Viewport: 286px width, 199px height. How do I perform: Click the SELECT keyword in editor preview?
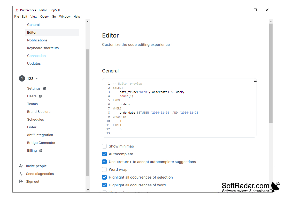pos(118,88)
